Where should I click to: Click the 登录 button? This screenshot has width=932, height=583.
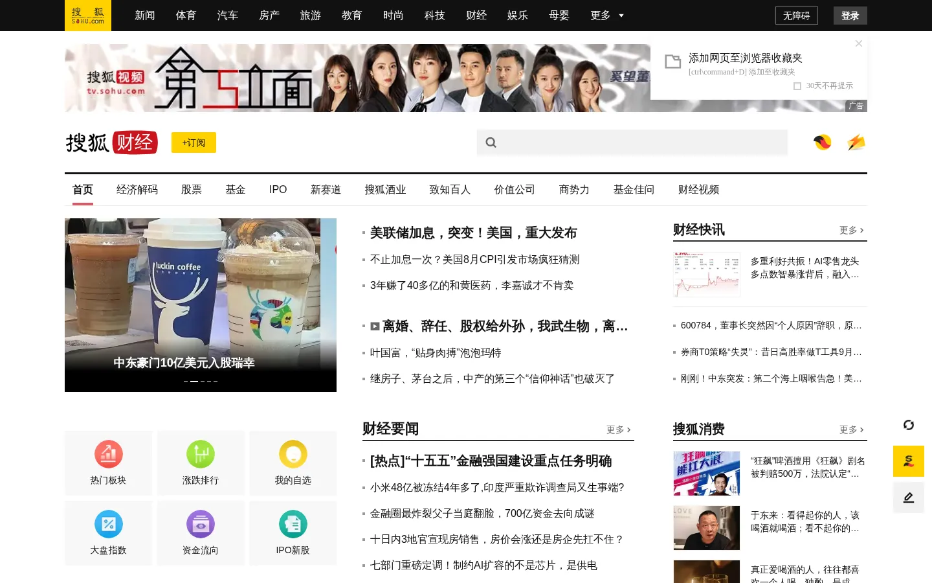(x=850, y=16)
